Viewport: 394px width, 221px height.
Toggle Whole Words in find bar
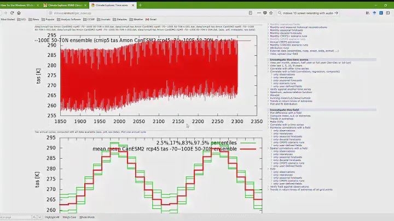[87, 217]
